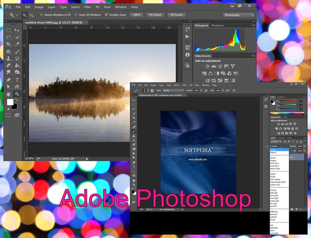Screen dimensions: 311x238
Task: Open the Kind filter dropdown in Layers
Action: click(276, 141)
